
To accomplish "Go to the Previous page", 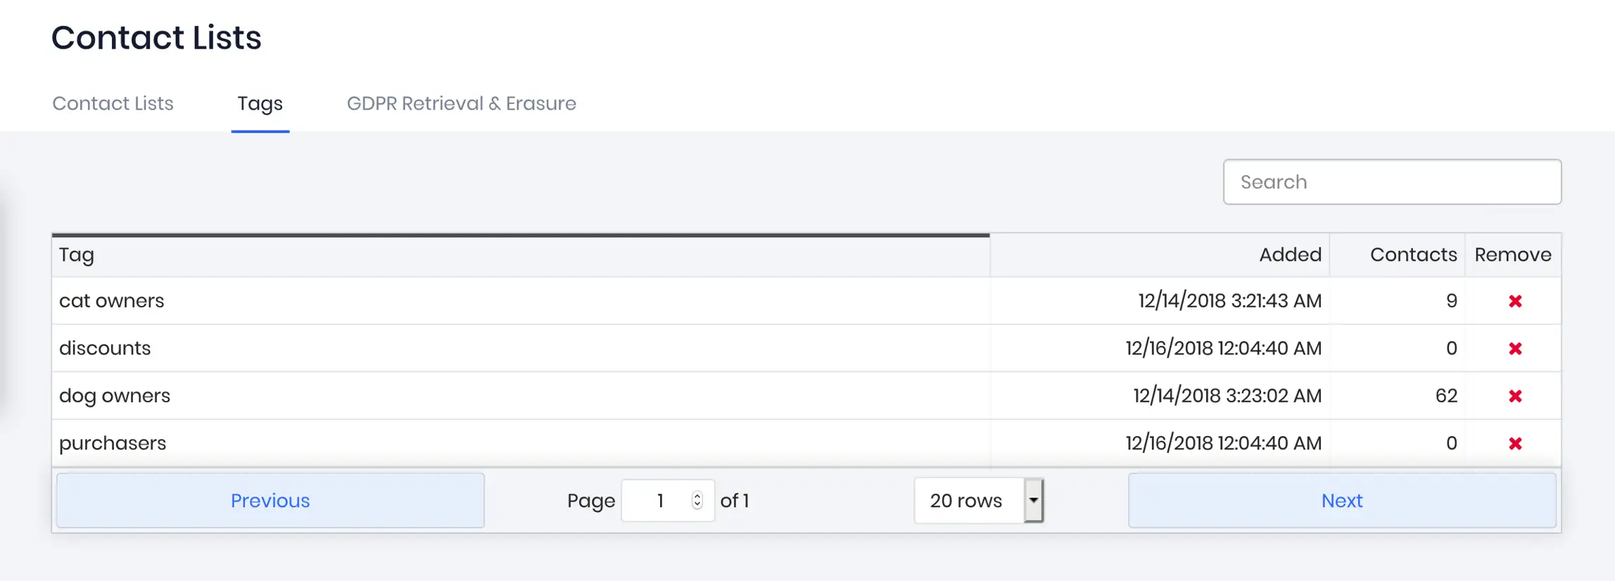I will [270, 500].
